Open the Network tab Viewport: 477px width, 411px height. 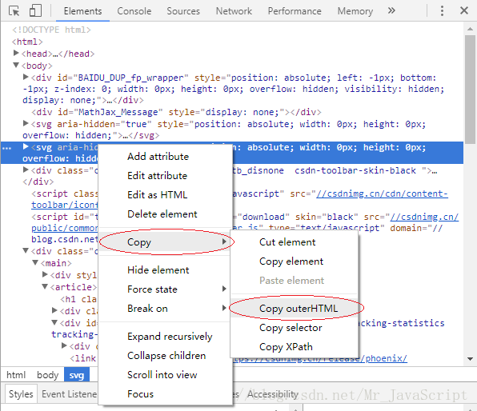pos(234,11)
